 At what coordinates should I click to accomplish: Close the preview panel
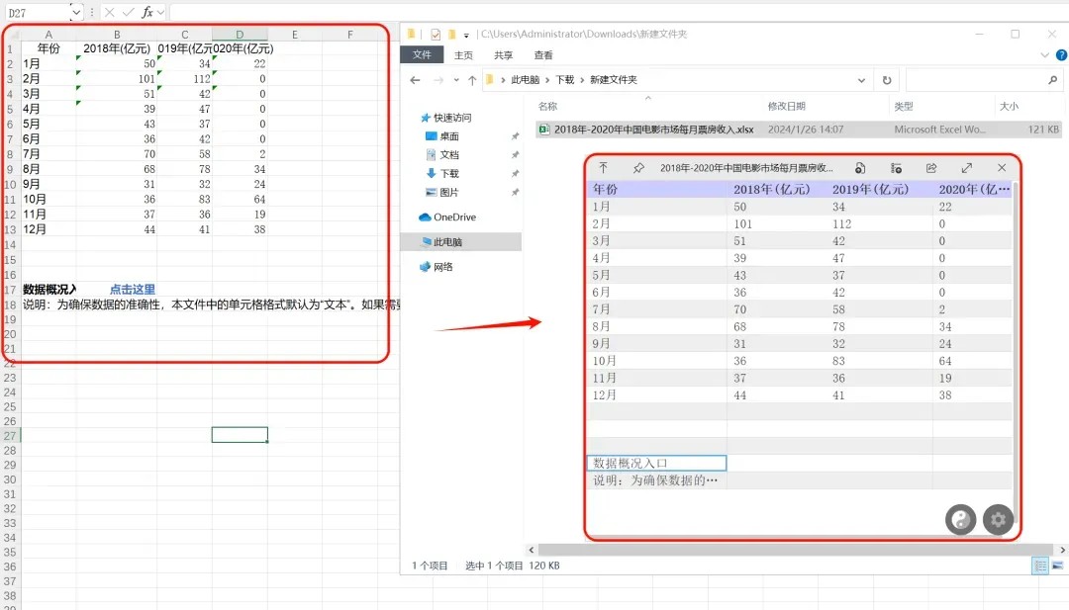1002,167
